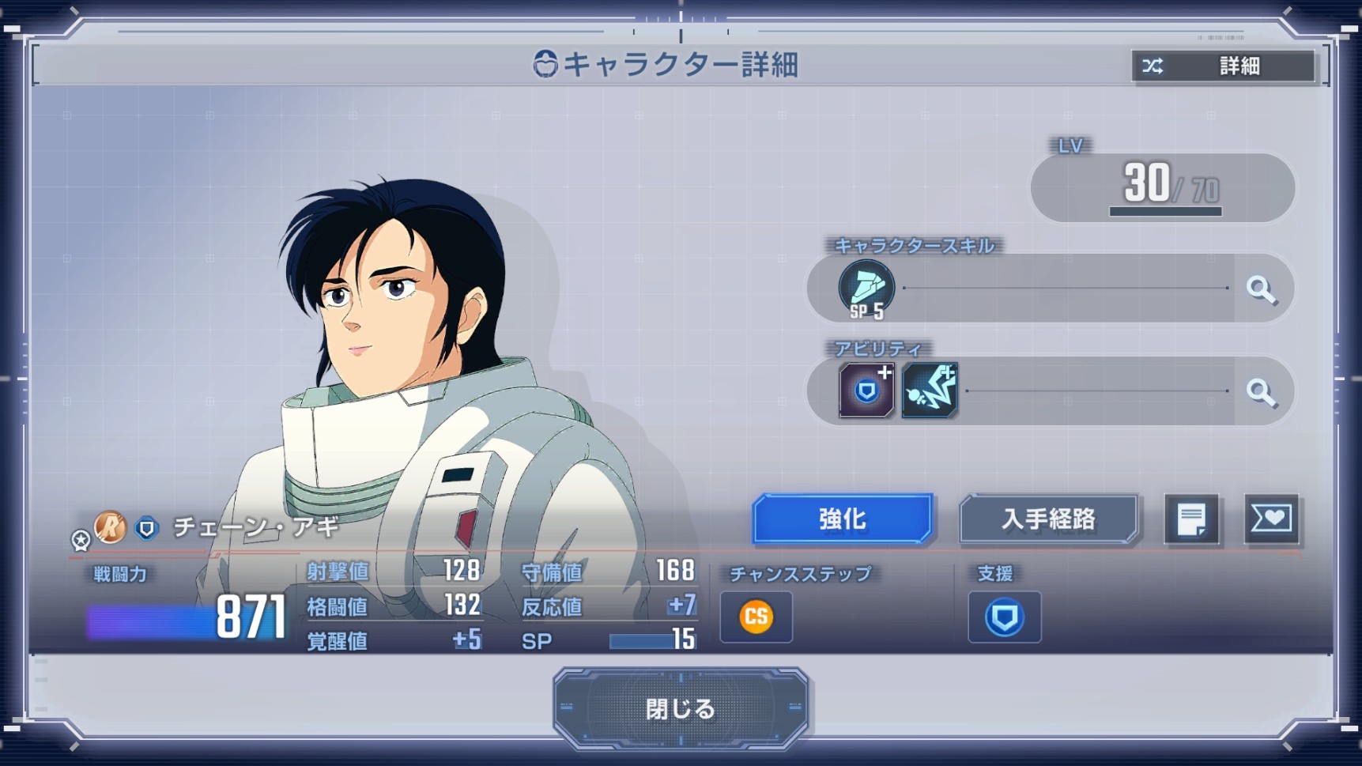The width and height of the screenshot is (1362, 766).
Task: Click the orange R rarity badge
Action: pyautogui.click(x=111, y=526)
